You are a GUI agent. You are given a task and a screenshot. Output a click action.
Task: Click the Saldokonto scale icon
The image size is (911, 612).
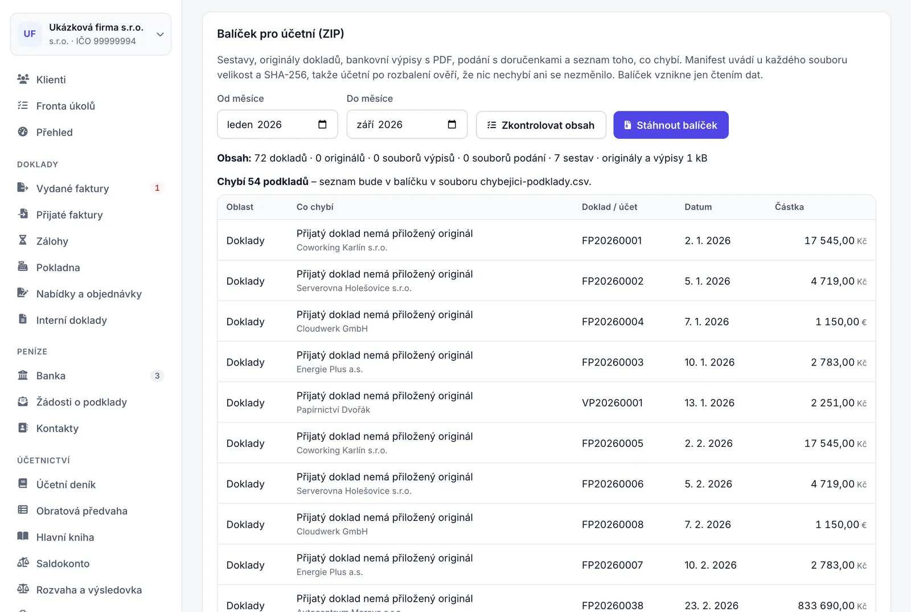click(23, 562)
